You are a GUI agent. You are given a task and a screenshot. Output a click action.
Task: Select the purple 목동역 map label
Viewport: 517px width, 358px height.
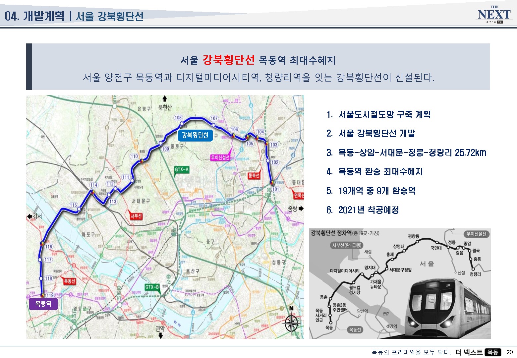tap(43, 304)
